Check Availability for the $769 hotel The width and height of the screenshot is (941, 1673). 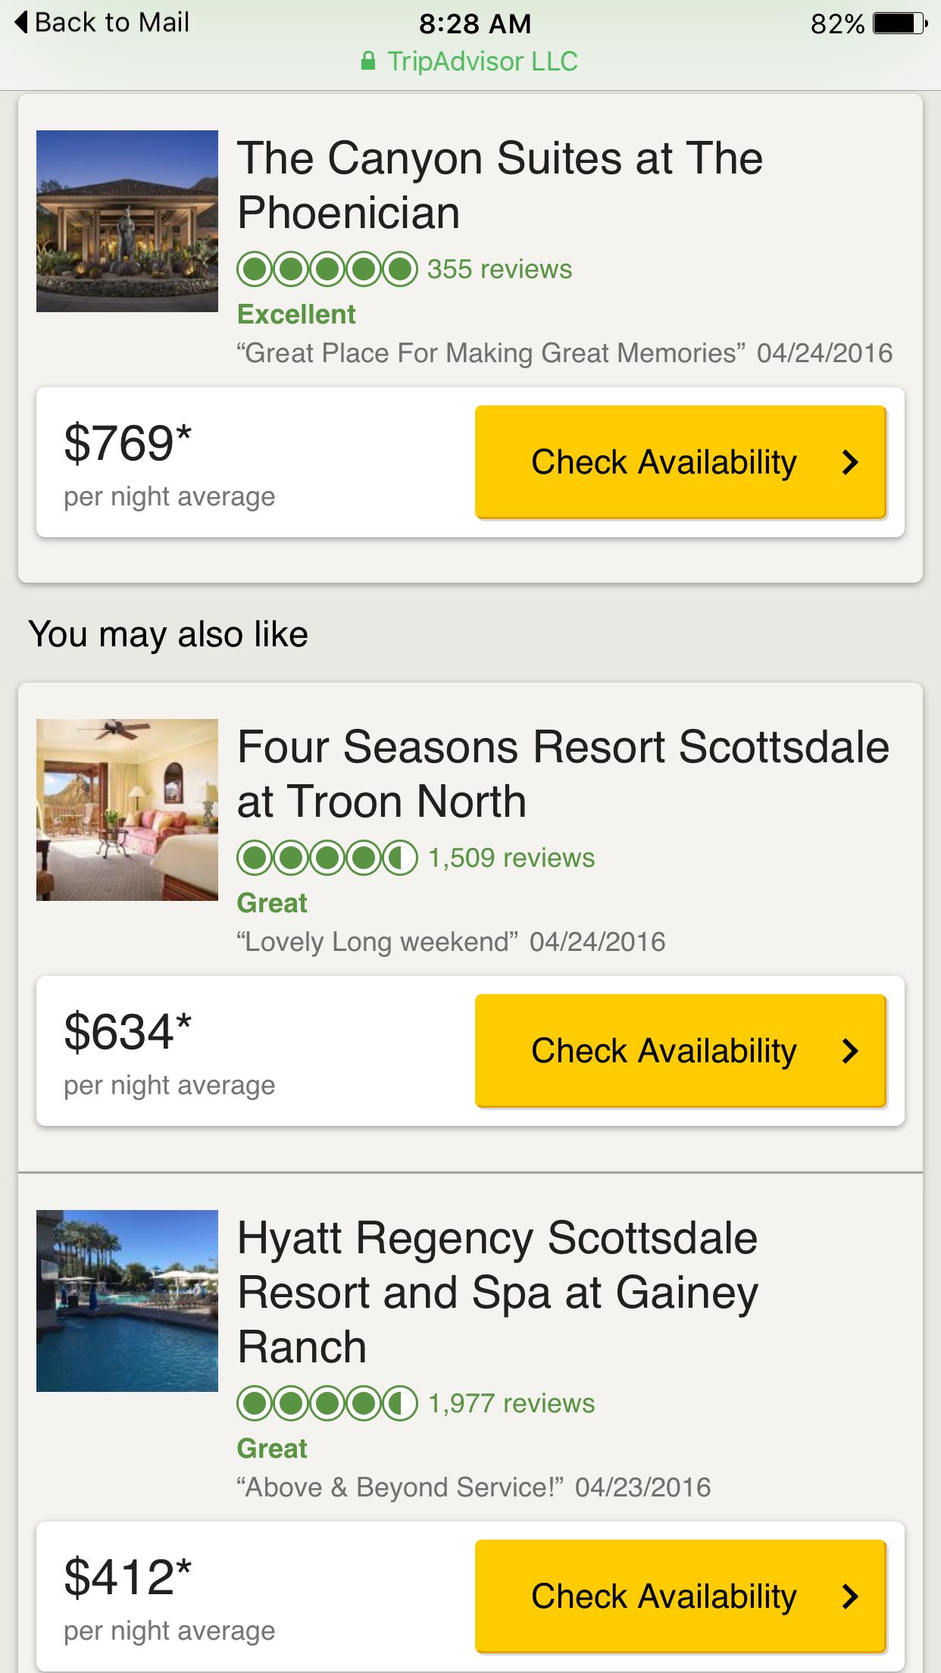[680, 462]
